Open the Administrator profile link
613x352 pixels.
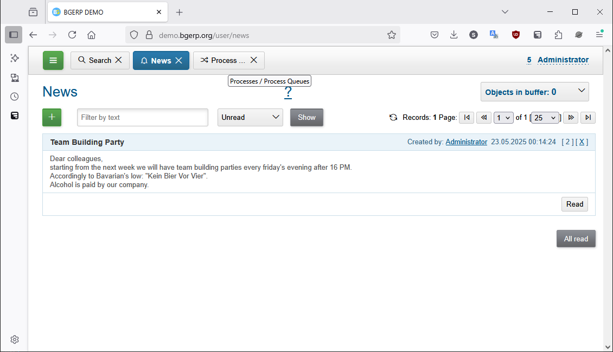click(x=563, y=60)
